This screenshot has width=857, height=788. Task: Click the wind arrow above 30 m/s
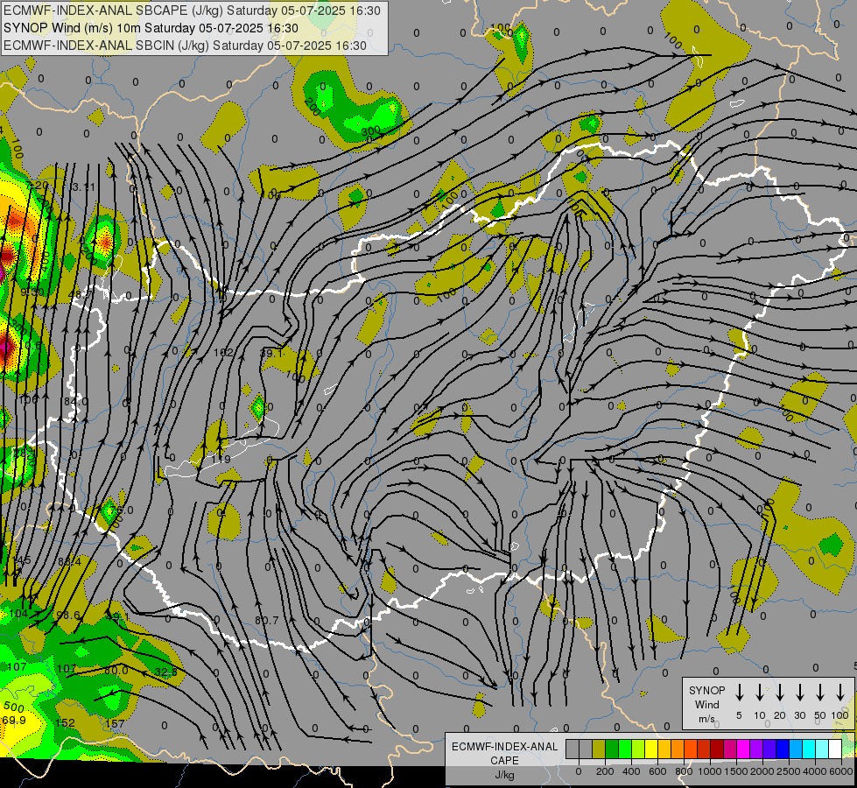[x=800, y=693]
